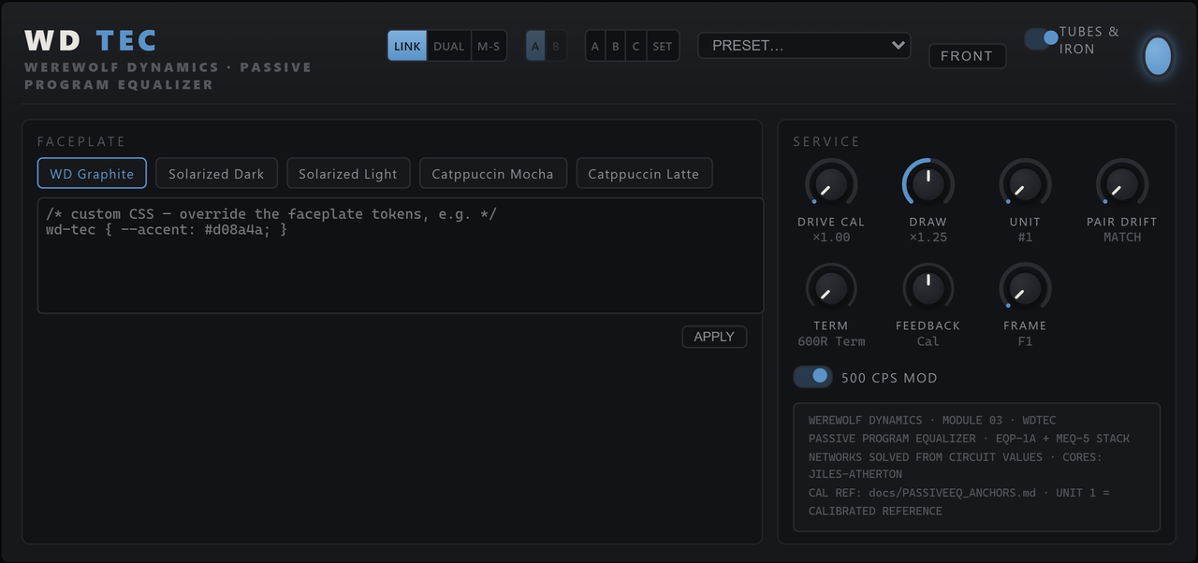Switch to DUAL channel mode
This screenshot has width=1198, height=563.
coord(449,46)
